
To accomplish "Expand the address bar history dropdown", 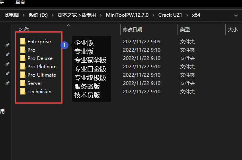I will point(236,15).
